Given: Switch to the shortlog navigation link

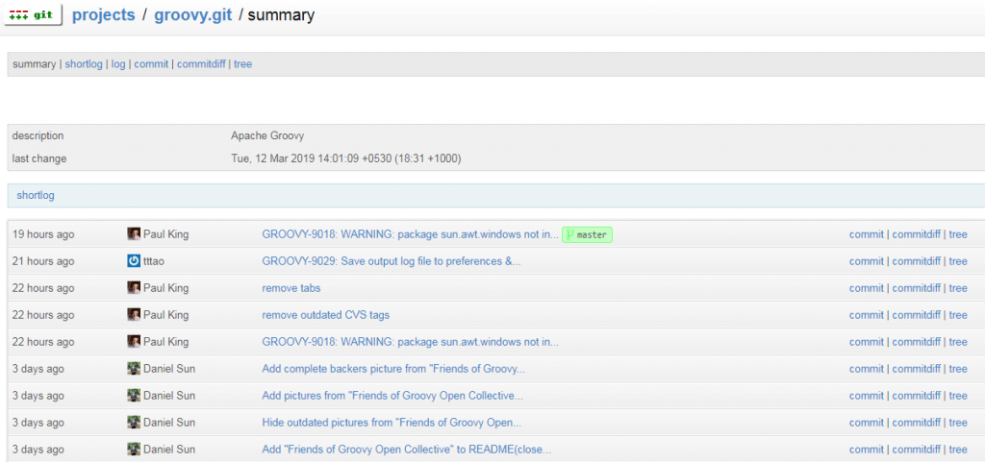Looking at the screenshot, I should click(84, 64).
